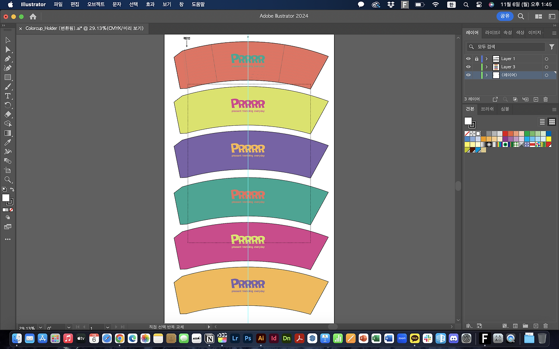Viewport: 559px width, 349px height.
Task: Select the Eyedropper tool
Action: [x=8, y=142]
